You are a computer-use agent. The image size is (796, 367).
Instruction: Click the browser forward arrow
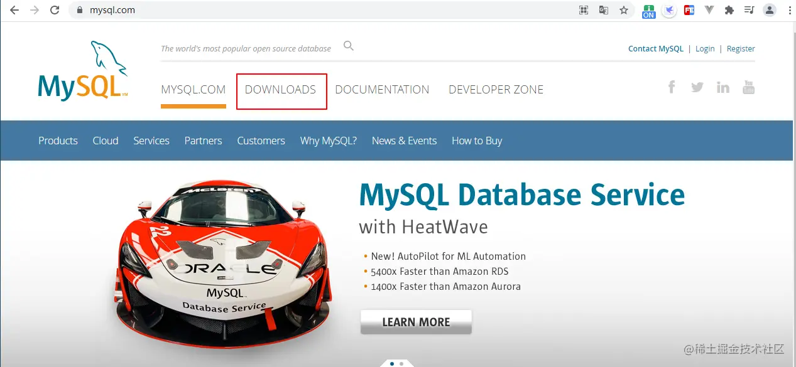(x=35, y=10)
